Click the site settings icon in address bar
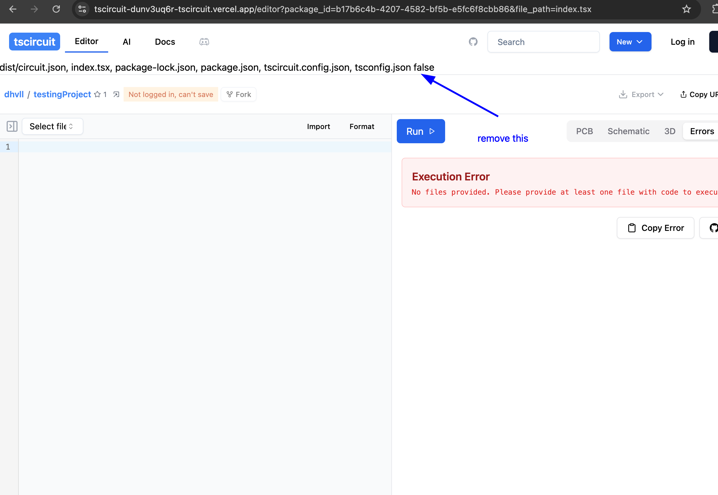The height and width of the screenshot is (495, 718). pyautogui.click(x=82, y=9)
